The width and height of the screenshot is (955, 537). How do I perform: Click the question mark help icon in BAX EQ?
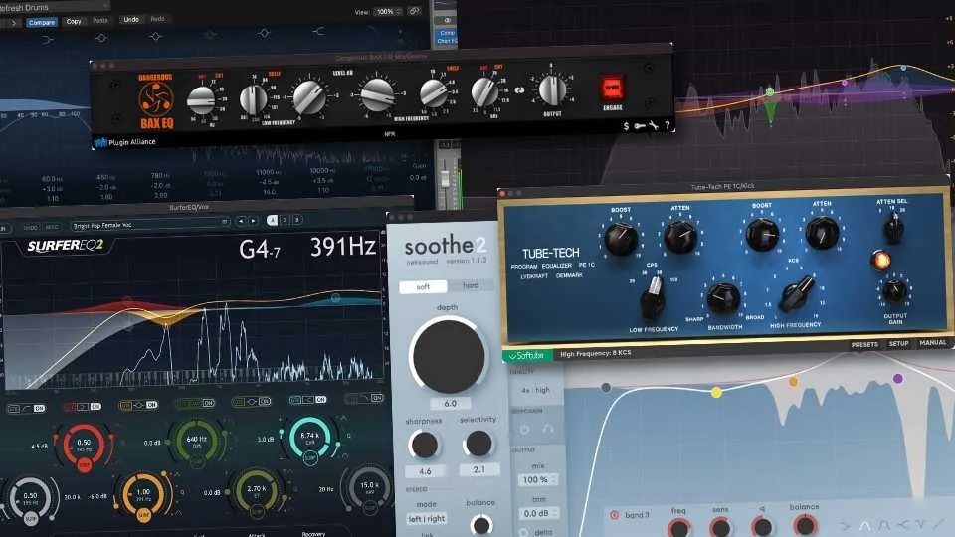[x=668, y=126]
